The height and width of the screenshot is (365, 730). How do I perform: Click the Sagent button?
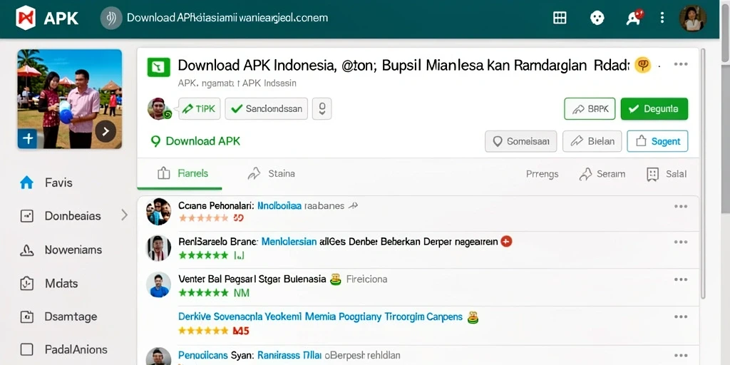pyautogui.click(x=657, y=141)
